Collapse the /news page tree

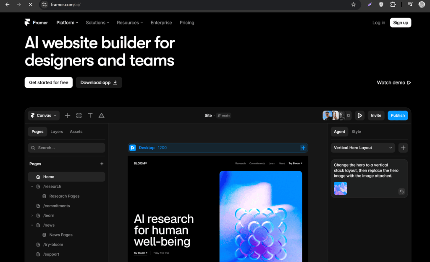pos(32,225)
